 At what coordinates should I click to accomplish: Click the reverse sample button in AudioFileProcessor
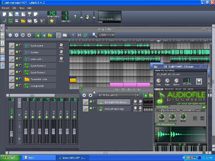click(x=195, y=118)
